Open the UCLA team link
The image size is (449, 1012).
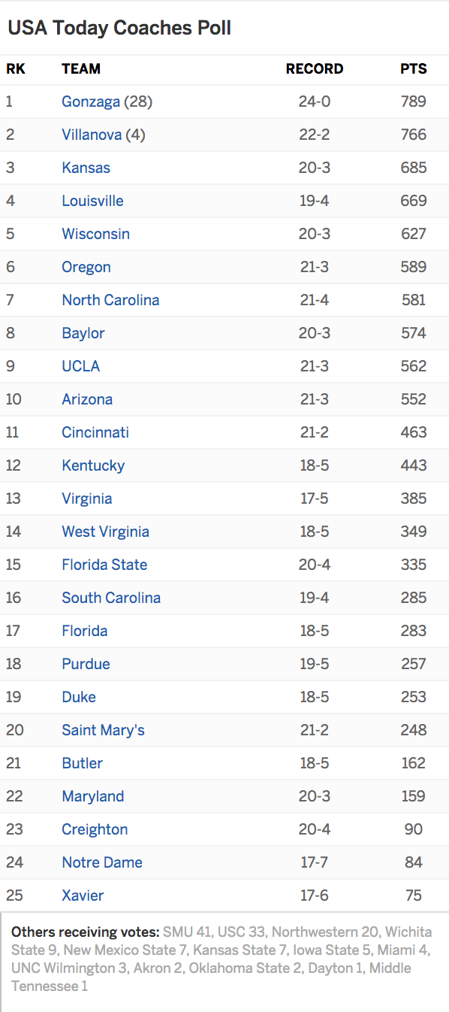[x=80, y=366]
